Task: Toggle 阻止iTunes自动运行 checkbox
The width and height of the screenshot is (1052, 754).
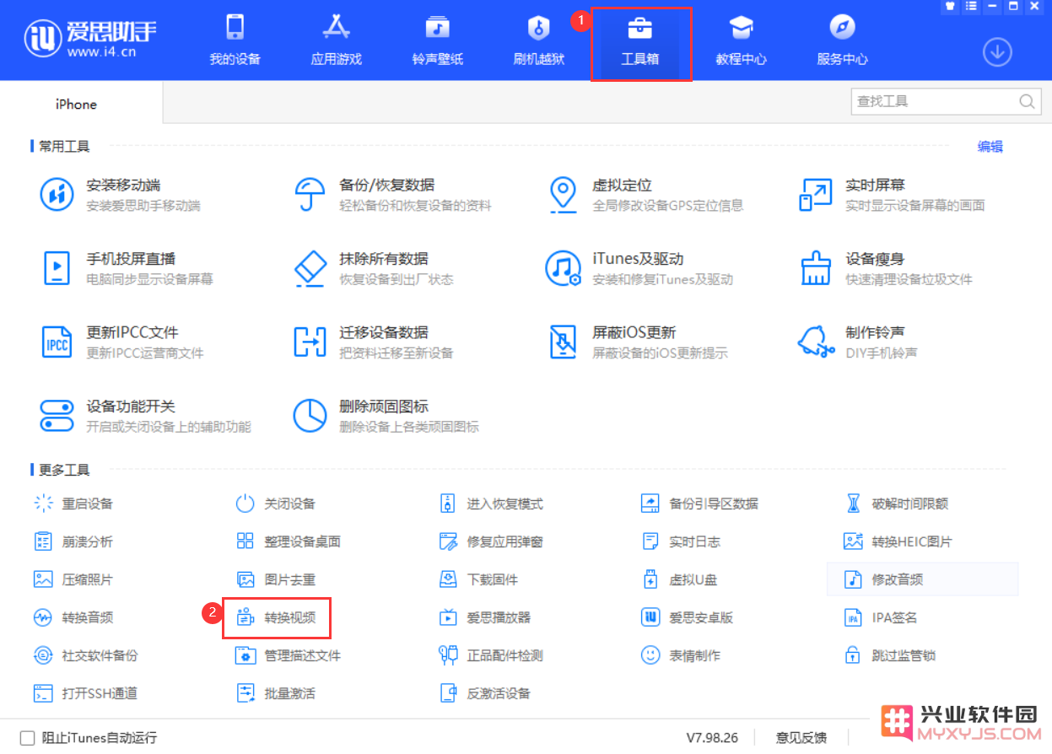Action: point(28,738)
